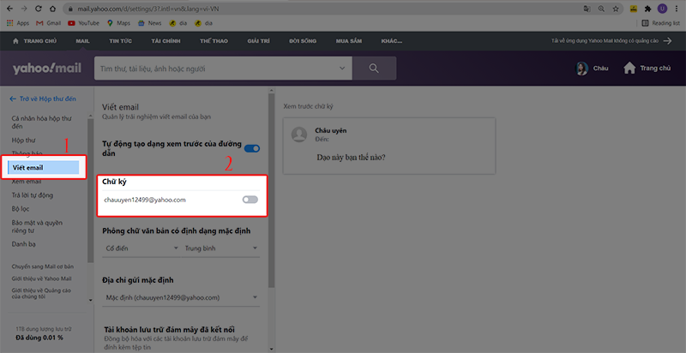Viewport: 686px width, 353px height.
Task: Open Maps bookmark
Action: [119, 23]
